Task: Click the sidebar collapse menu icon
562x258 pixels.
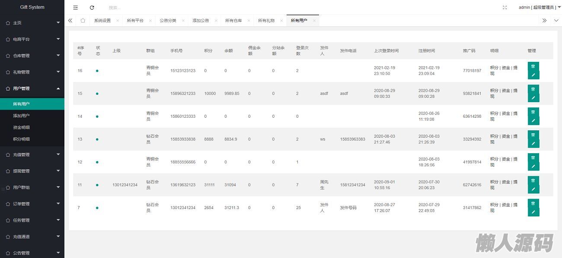Action: pyautogui.click(x=76, y=7)
